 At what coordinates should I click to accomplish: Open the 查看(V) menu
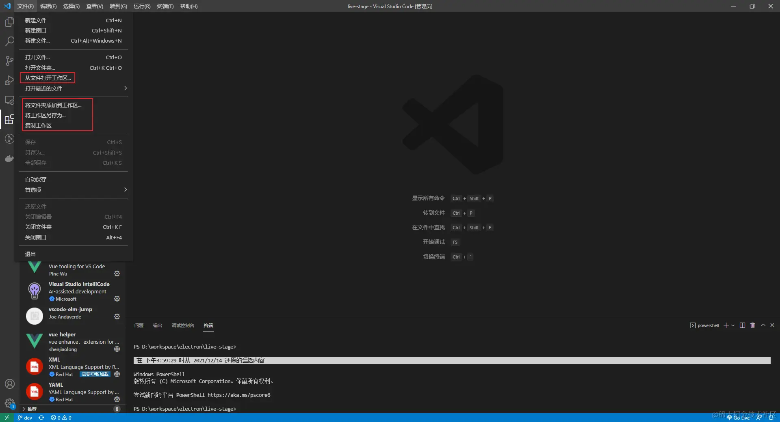(95, 6)
